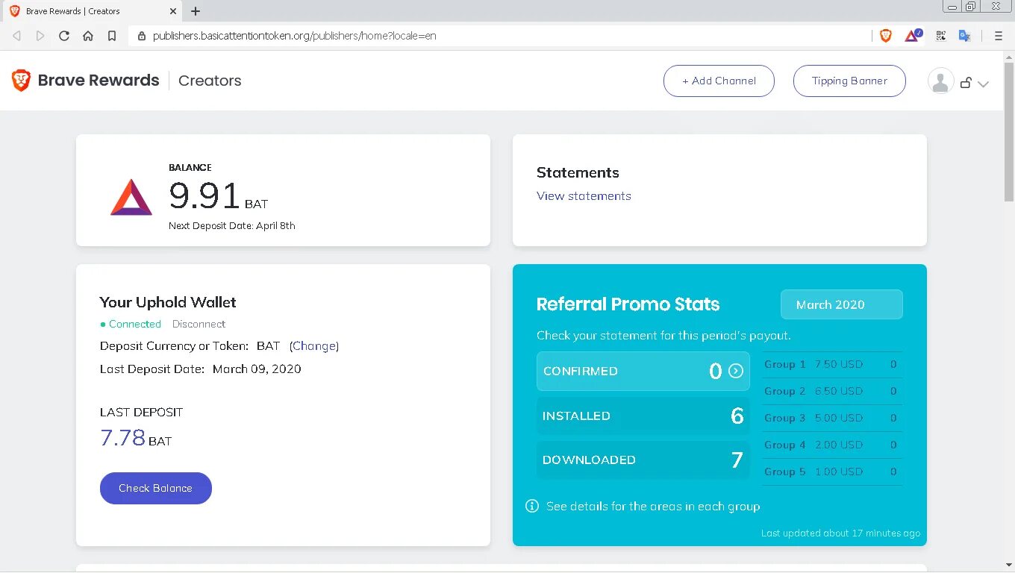
Task: Open the browser hamburger menu
Action: pyautogui.click(x=999, y=36)
